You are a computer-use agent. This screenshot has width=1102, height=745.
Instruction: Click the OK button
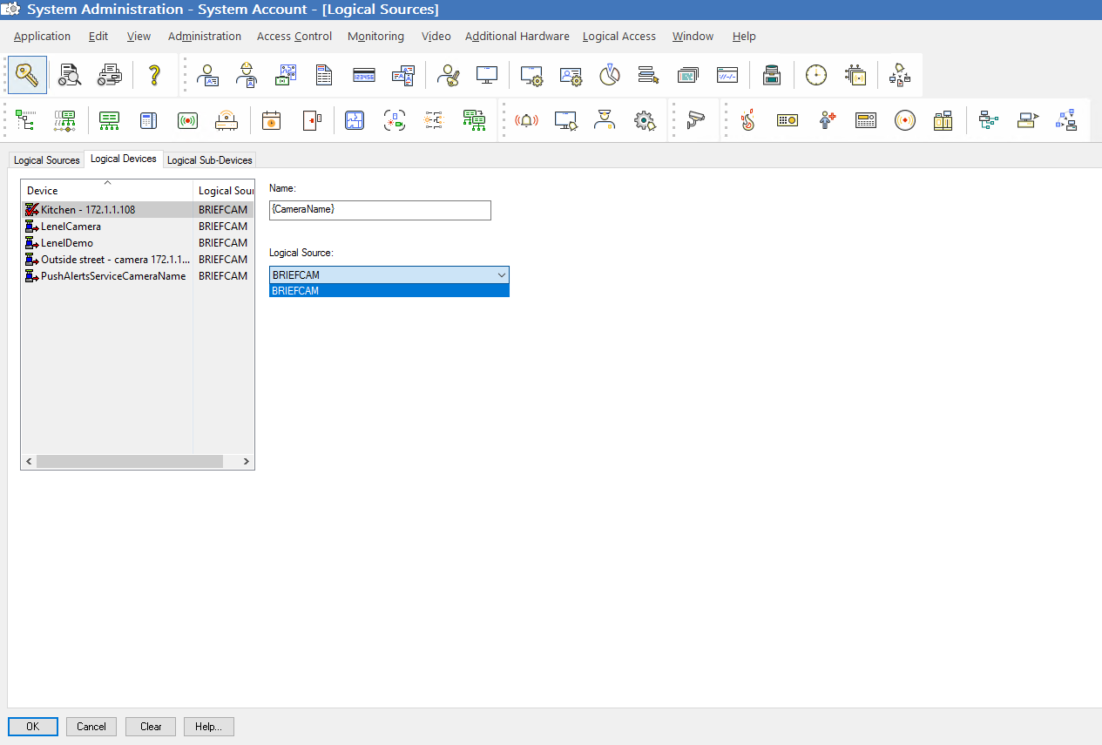pos(33,727)
